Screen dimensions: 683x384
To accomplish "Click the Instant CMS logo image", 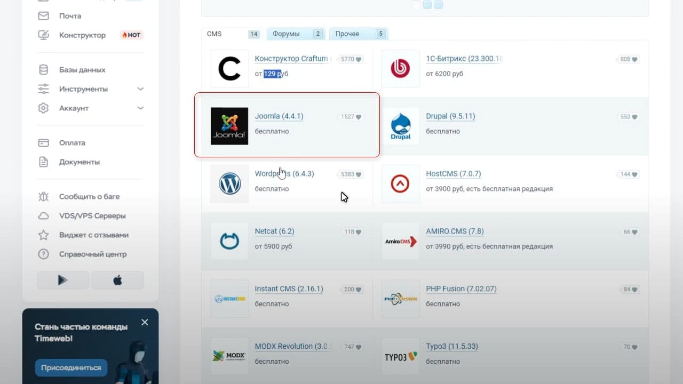I will pos(229,299).
